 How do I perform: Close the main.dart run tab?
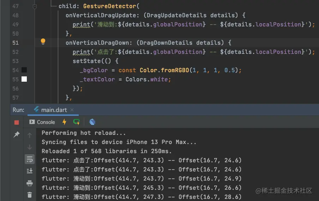pos(73,110)
